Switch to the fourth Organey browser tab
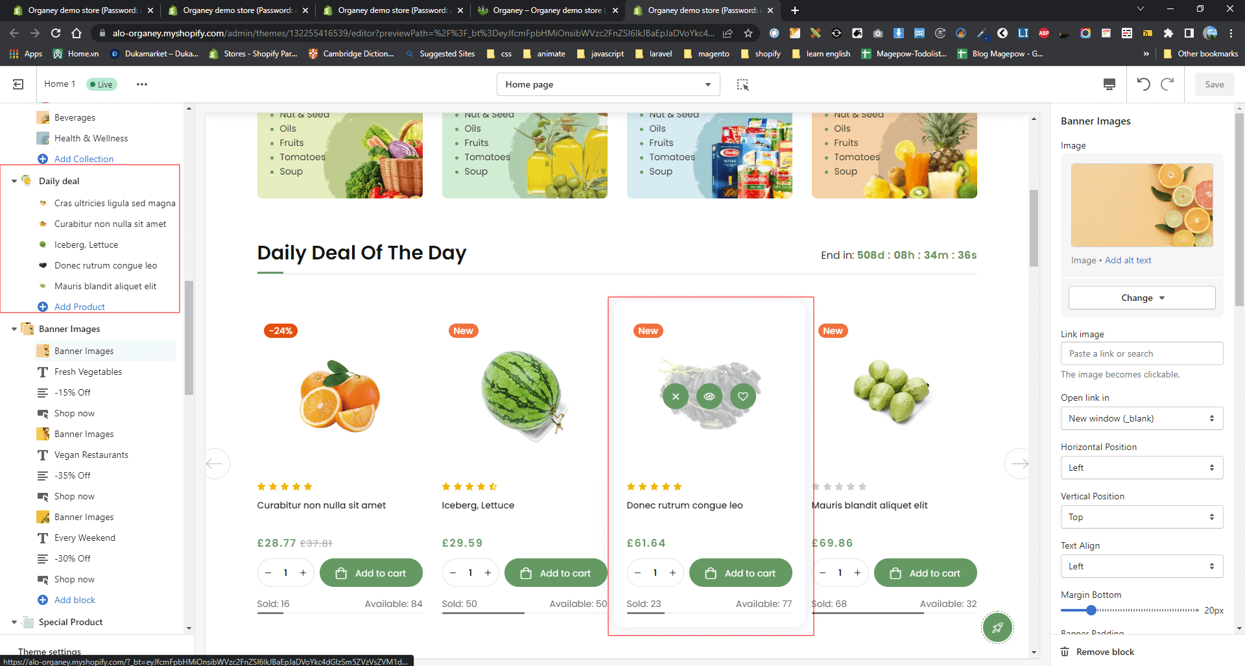Image resolution: width=1245 pixels, height=666 pixels. [x=547, y=10]
